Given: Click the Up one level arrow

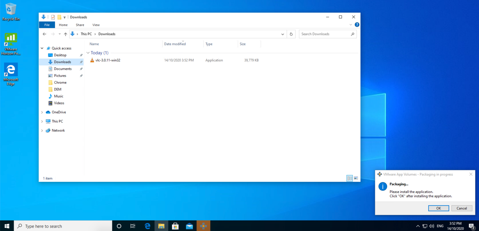Looking at the screenshot, I should tap(66, 34).
